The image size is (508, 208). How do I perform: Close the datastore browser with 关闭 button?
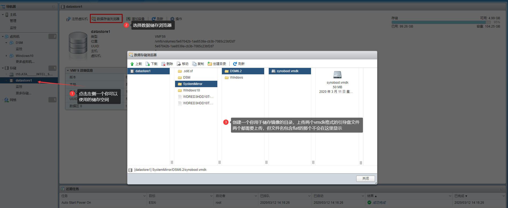coord(365,179)
